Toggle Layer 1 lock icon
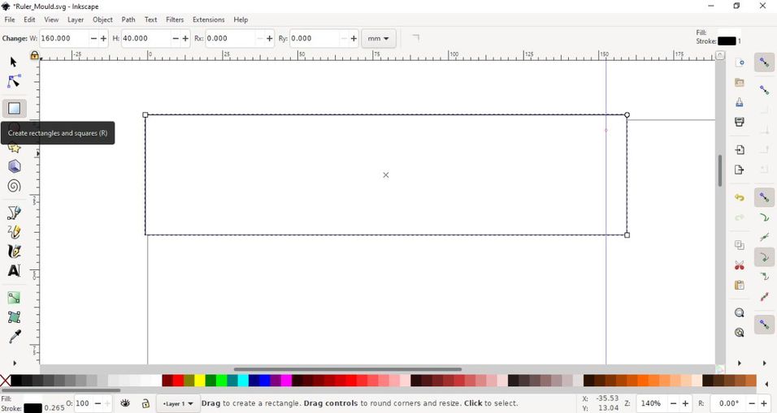 point(145,403)
